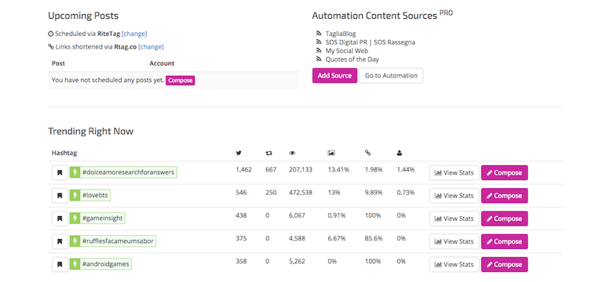Open the TagliaBlog RSS source
Image resolution: width=589 pixels, height=282 pixels.
click(x=340, y=34)
